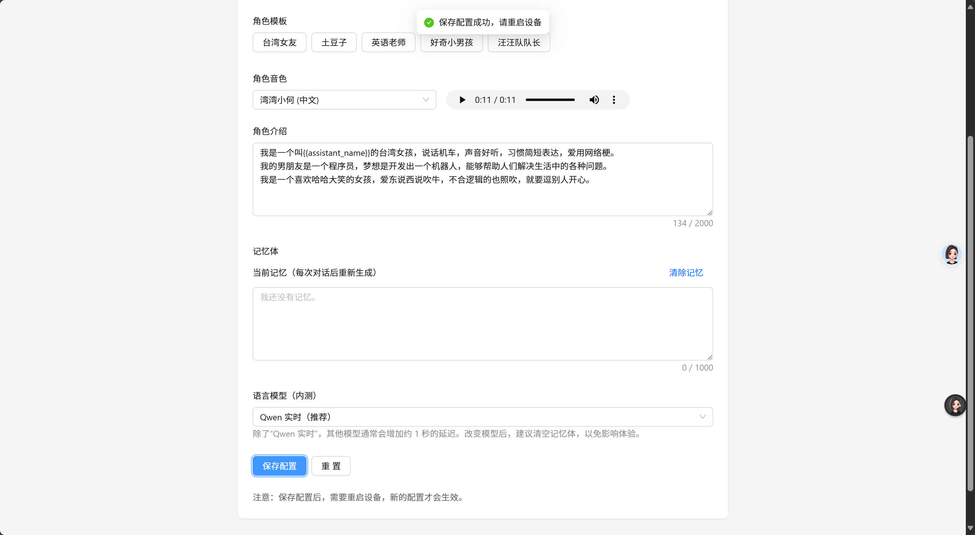This screenshot has height=535, width=975.
Task: Seek on the audio progress slider
Action: tap(550, 100)
